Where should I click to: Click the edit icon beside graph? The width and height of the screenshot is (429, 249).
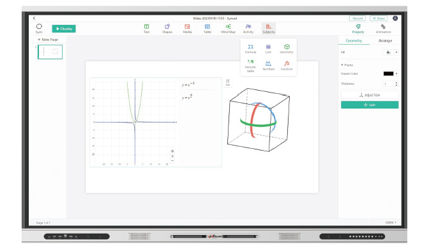click(x=228, y=82)
